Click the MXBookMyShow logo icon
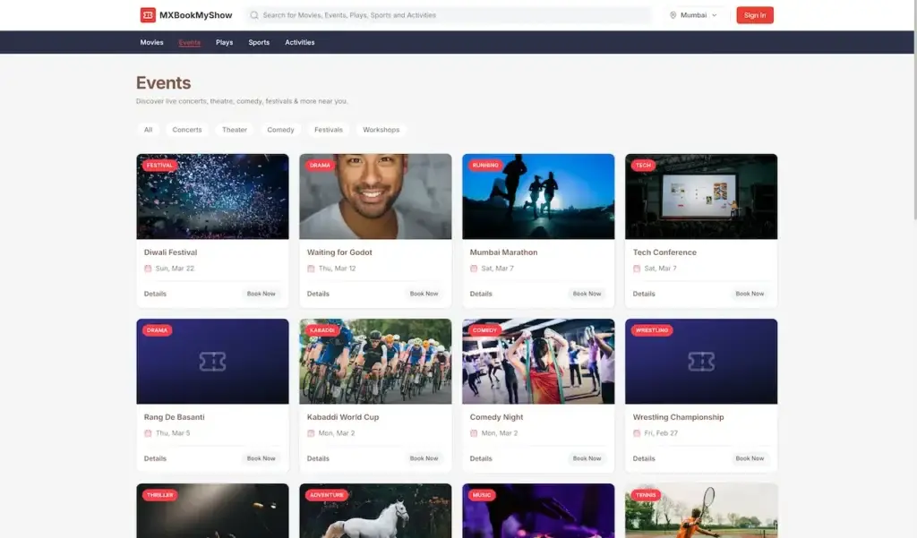Viewport: 917px width, 538px height. [x=148, y=15]
